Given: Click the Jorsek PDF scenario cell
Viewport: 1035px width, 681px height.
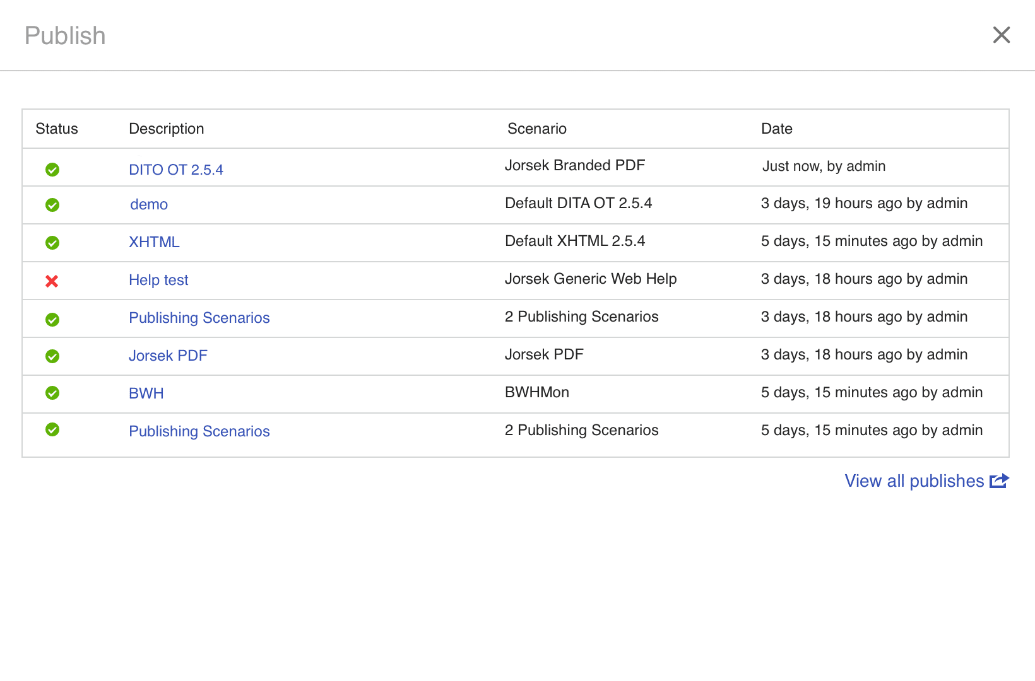Looking at the screenshot, I should click(544, 354).
